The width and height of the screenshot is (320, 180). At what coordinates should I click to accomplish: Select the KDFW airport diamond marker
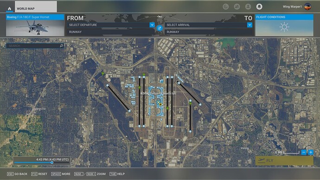point(158,102)
